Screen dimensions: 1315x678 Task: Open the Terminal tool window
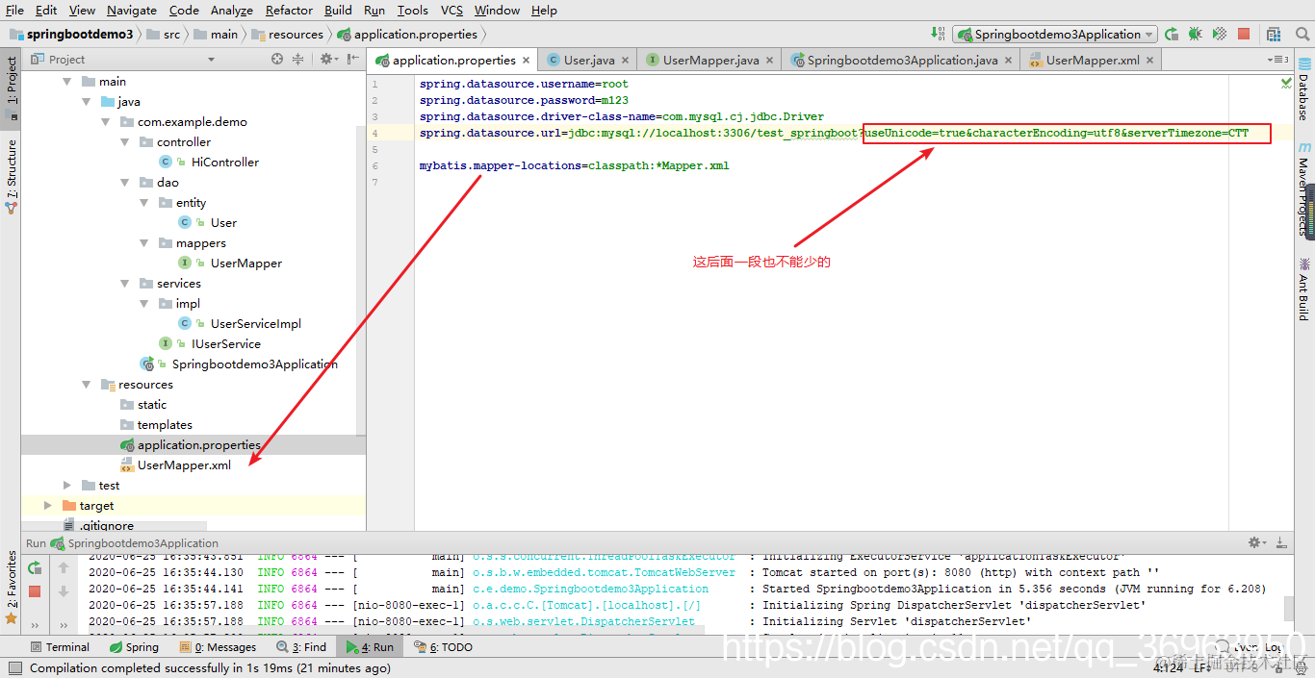coord(60,647)
